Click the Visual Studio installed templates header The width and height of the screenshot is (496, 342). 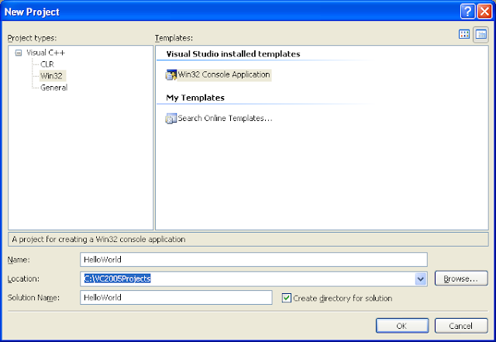click(233, 54)
